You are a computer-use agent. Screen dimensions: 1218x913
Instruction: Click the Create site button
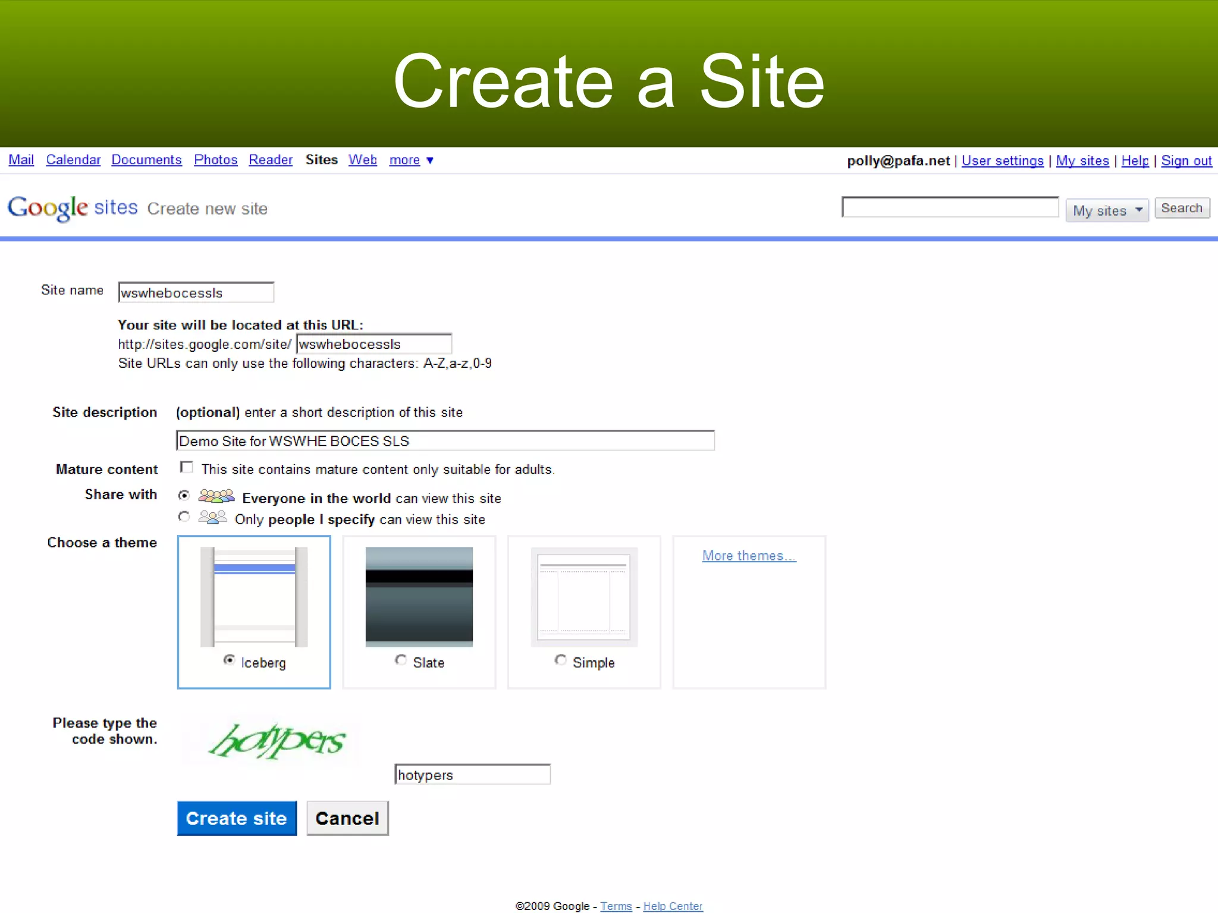coord(237,818)
